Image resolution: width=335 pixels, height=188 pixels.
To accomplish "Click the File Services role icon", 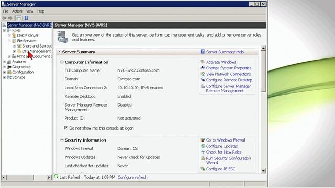I will click(x=14, y=41).
